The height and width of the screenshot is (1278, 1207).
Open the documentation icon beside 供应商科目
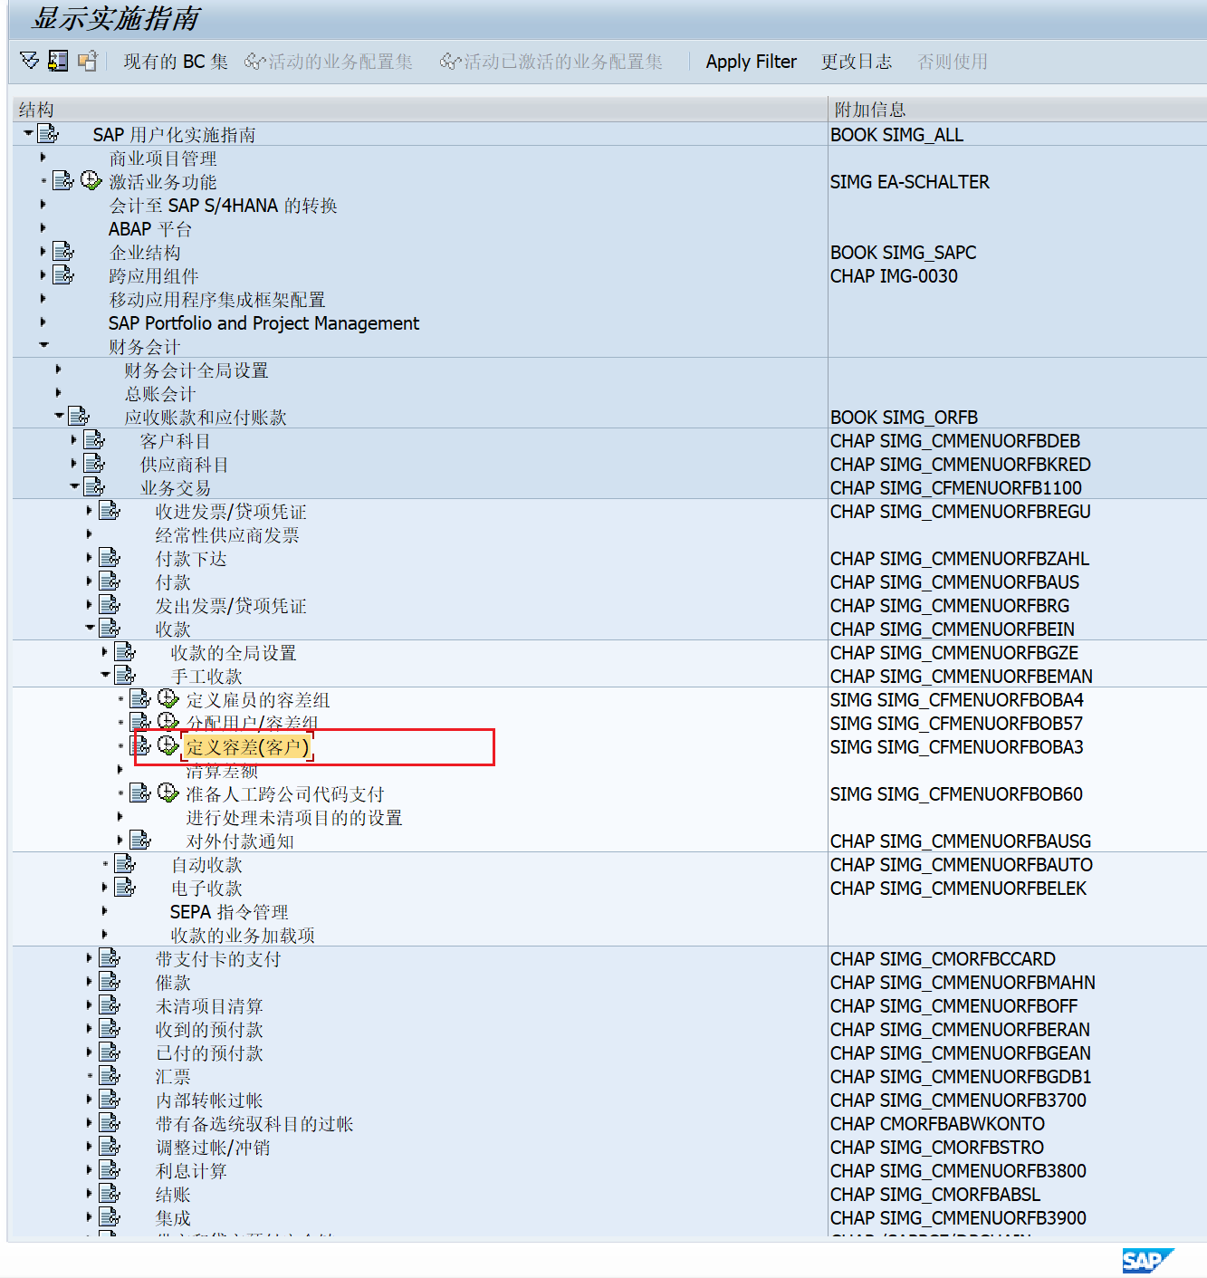click(x=94, y=464)
